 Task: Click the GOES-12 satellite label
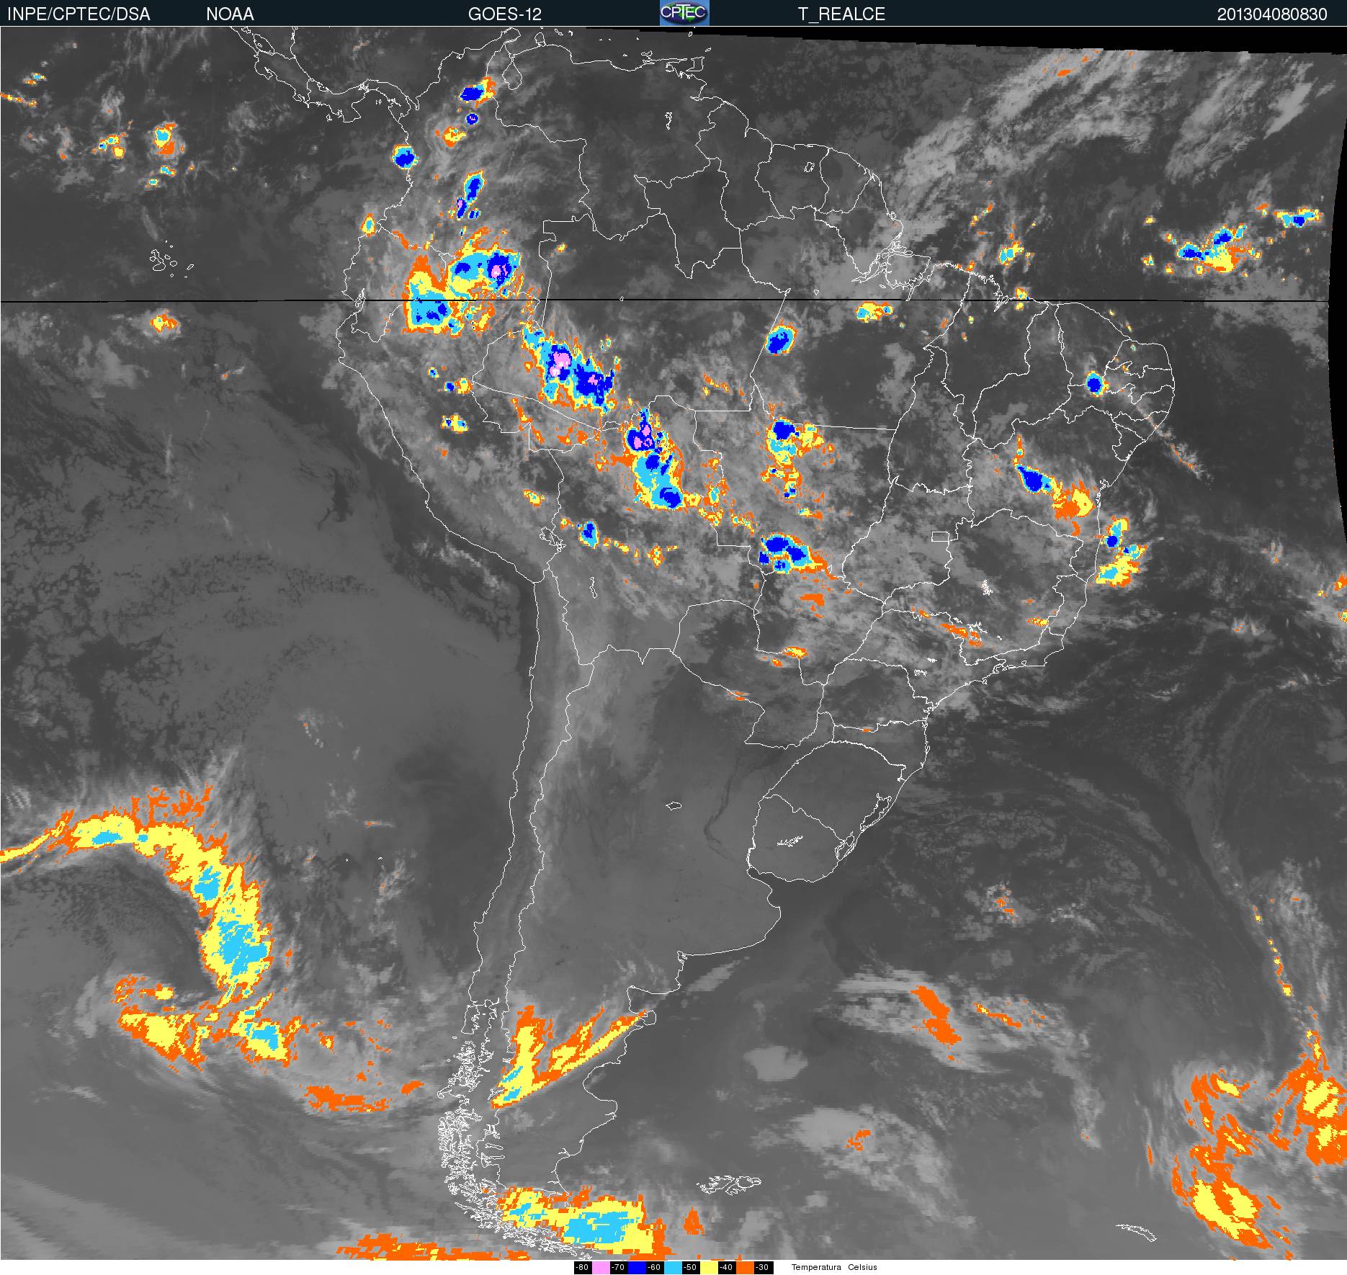[x=504, y=14]
